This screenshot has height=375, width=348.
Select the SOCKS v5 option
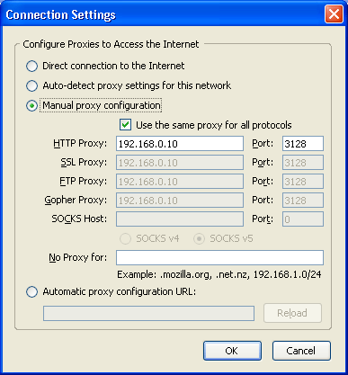[x=199, y=238]
